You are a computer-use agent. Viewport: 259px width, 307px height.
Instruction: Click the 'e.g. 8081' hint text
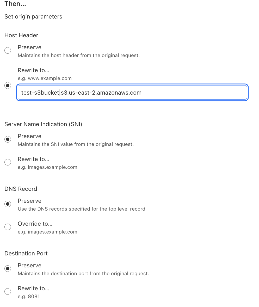[29, 297]
